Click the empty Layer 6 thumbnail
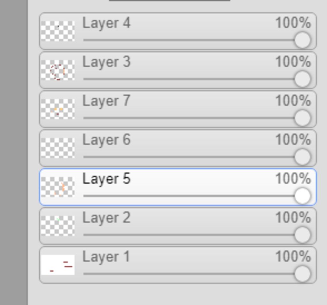Viewport: 327px width, 305px height. 58,148
